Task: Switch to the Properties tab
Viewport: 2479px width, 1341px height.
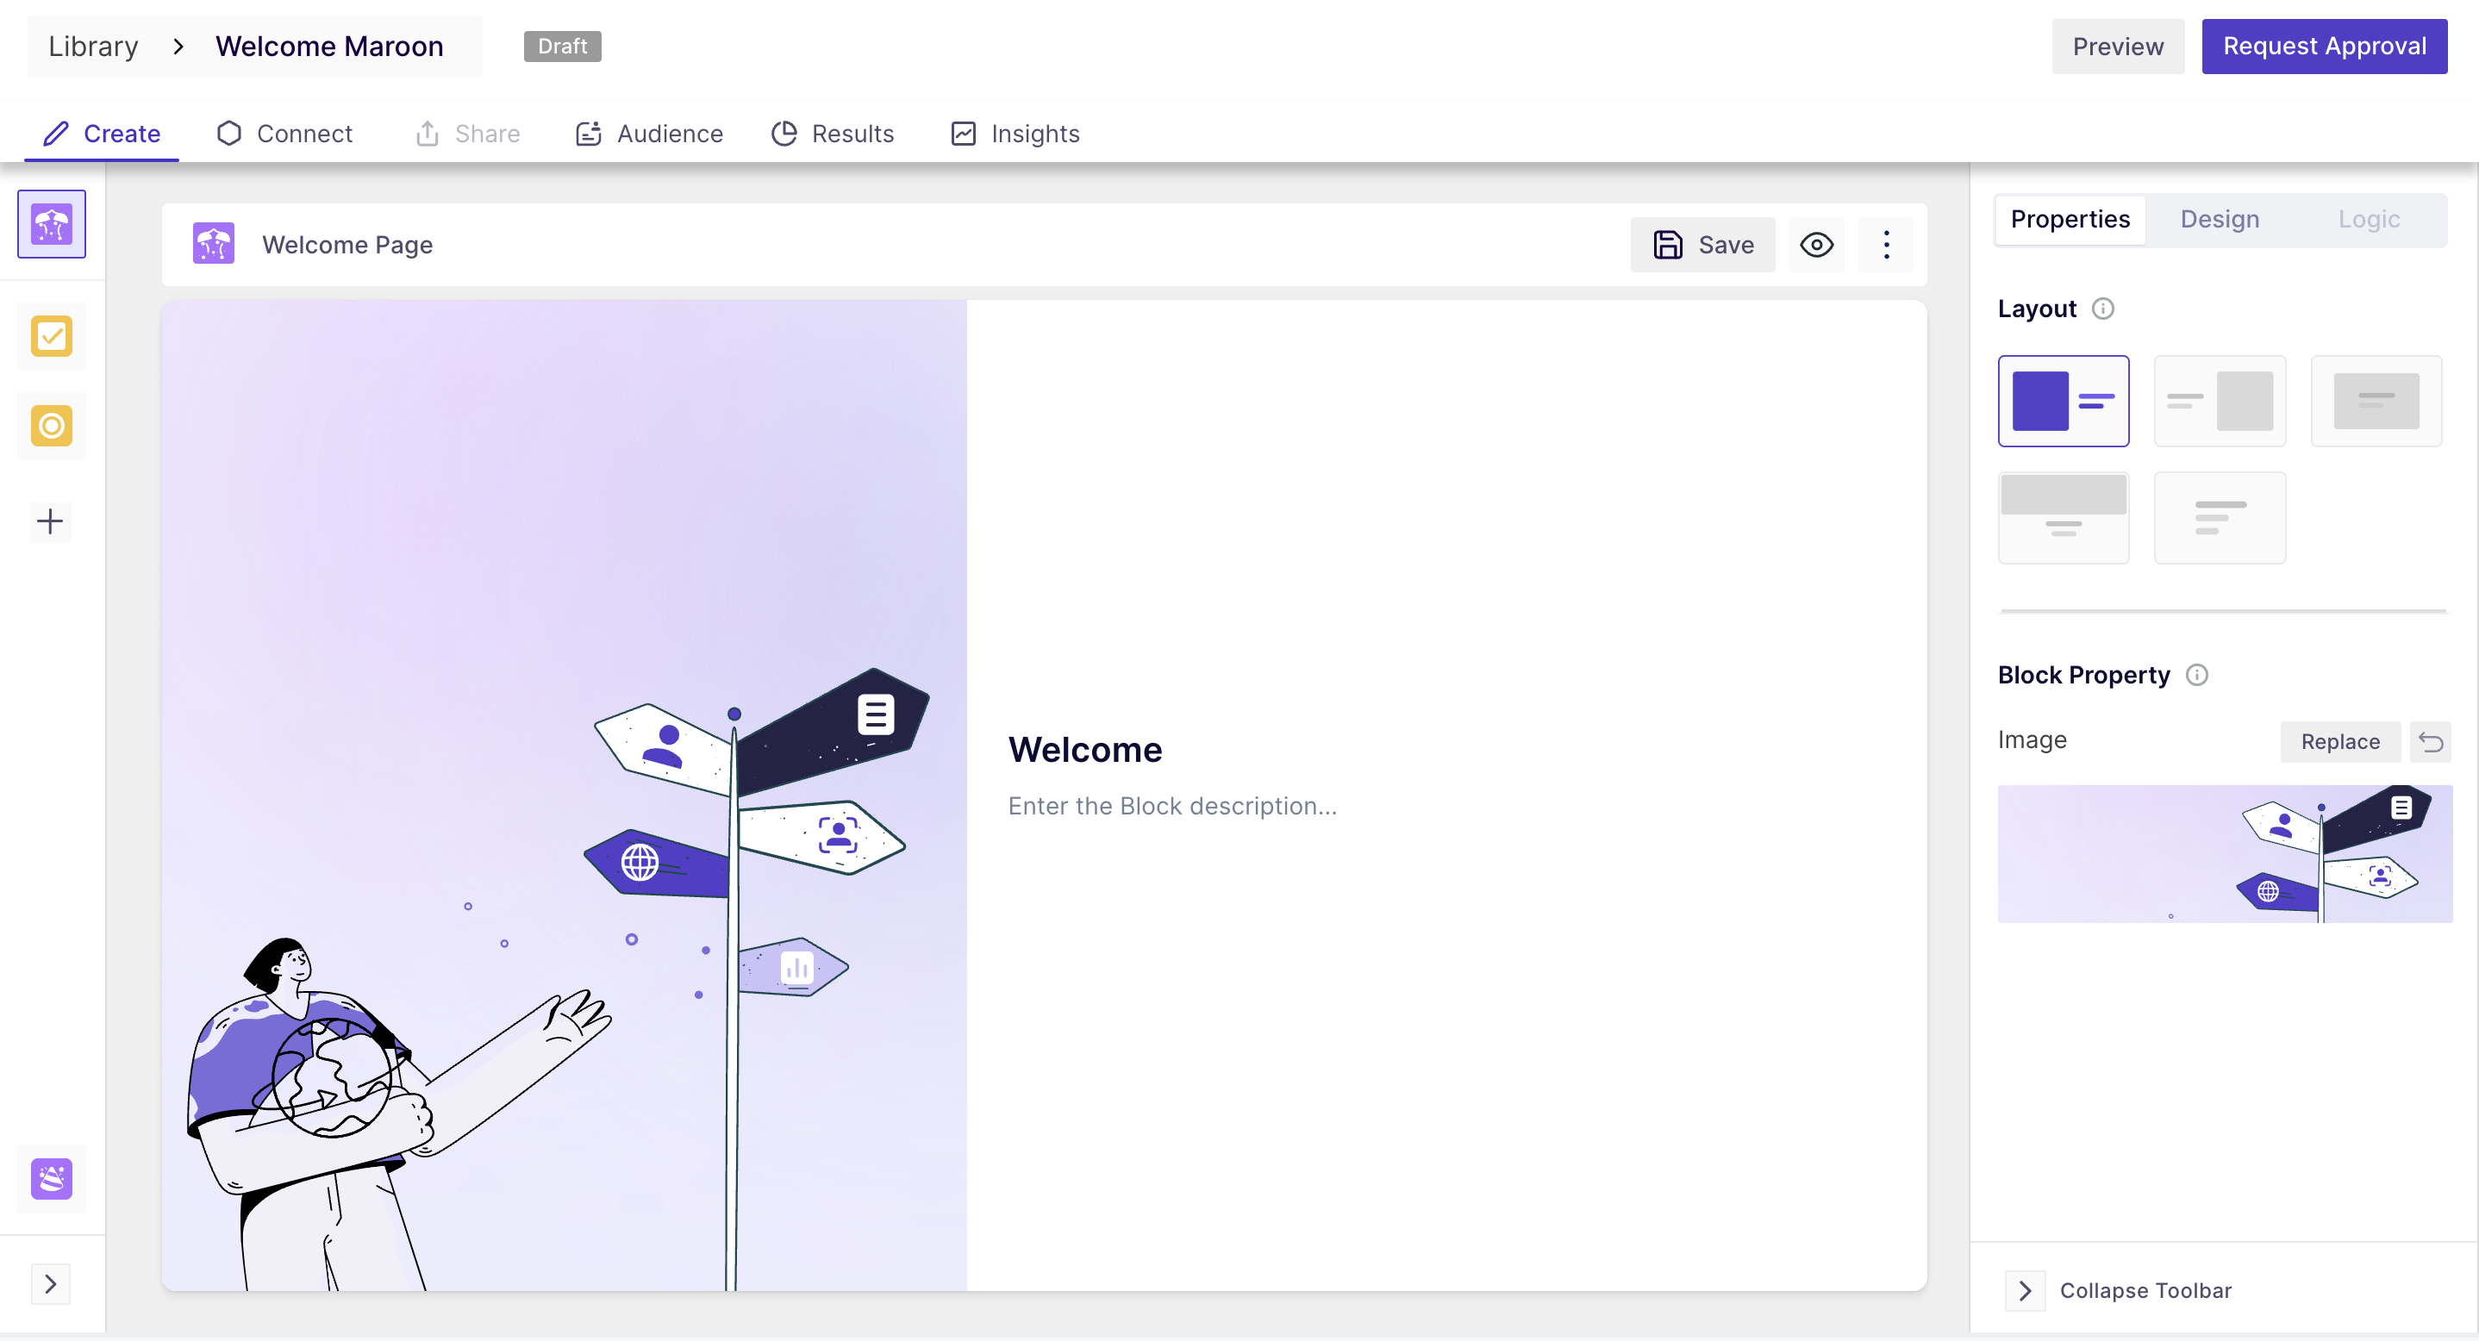Action: [2070, 219]
